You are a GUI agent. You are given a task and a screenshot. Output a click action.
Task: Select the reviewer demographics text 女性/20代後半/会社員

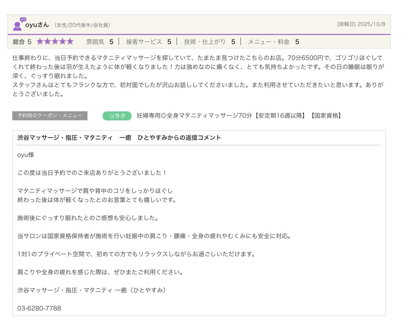point(82,25)
